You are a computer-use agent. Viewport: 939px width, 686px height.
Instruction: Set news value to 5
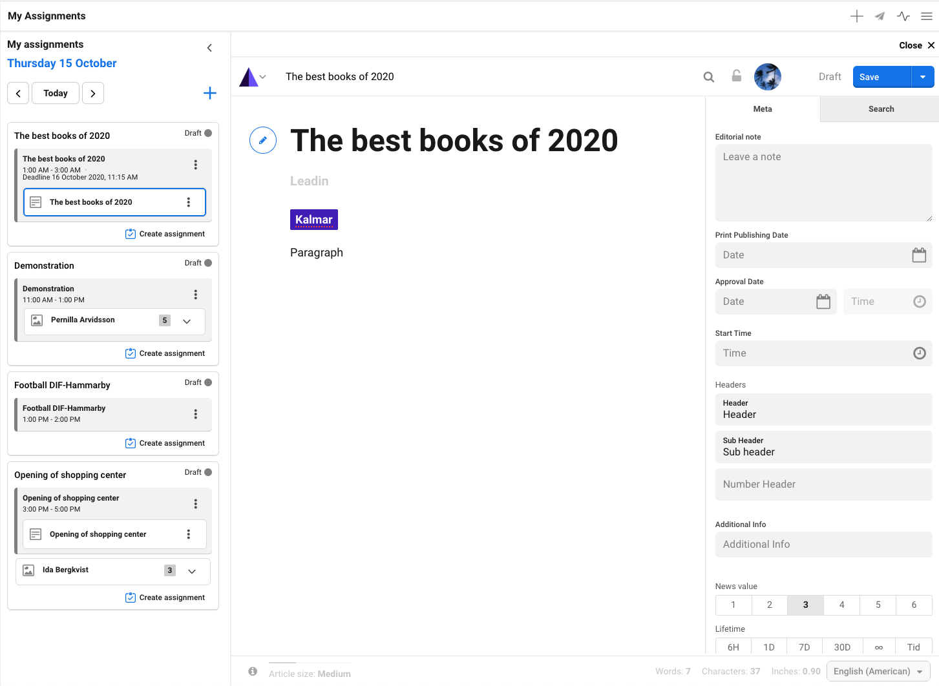tap(878, 605)
